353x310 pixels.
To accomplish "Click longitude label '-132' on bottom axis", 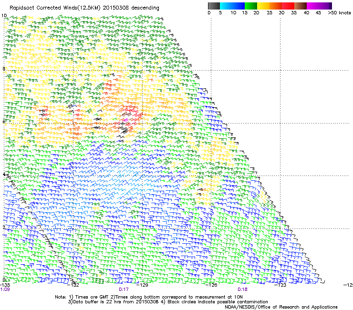I will click(73, 285).
